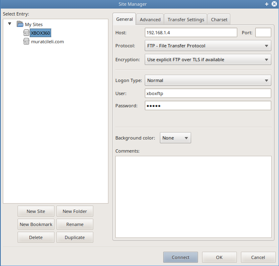
Task: Click the Site Manager title text
Action: tap(133, 4)
